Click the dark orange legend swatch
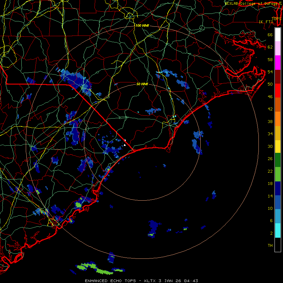The image size is (283, 283). click(x=278, y=104)
